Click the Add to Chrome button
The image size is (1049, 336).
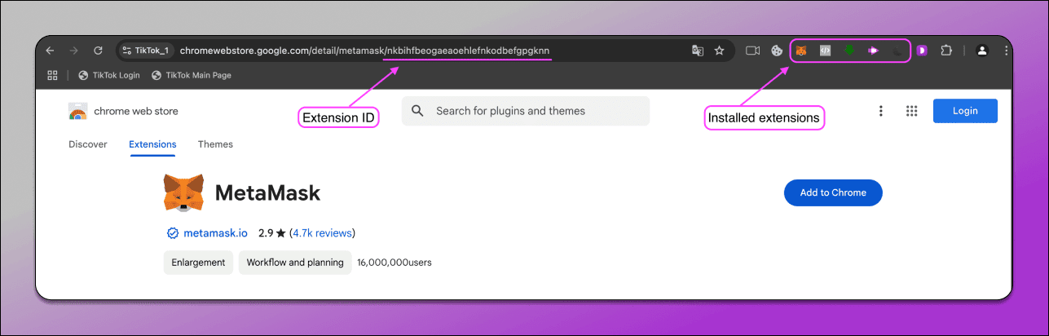point(833,192)
